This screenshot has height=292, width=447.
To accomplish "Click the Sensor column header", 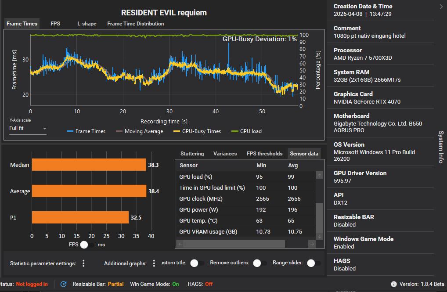I will pyautogui.click(x=188, y=166).
